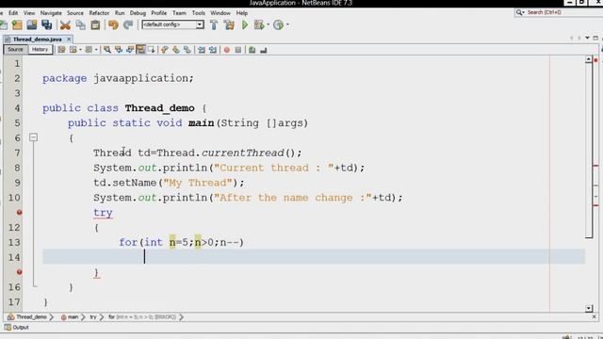
Task: Click the Search (Ctrl+I) field
Action: [559, 12]
